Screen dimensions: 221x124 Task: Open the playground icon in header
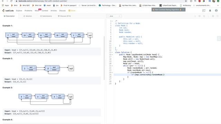click(204, 11)
